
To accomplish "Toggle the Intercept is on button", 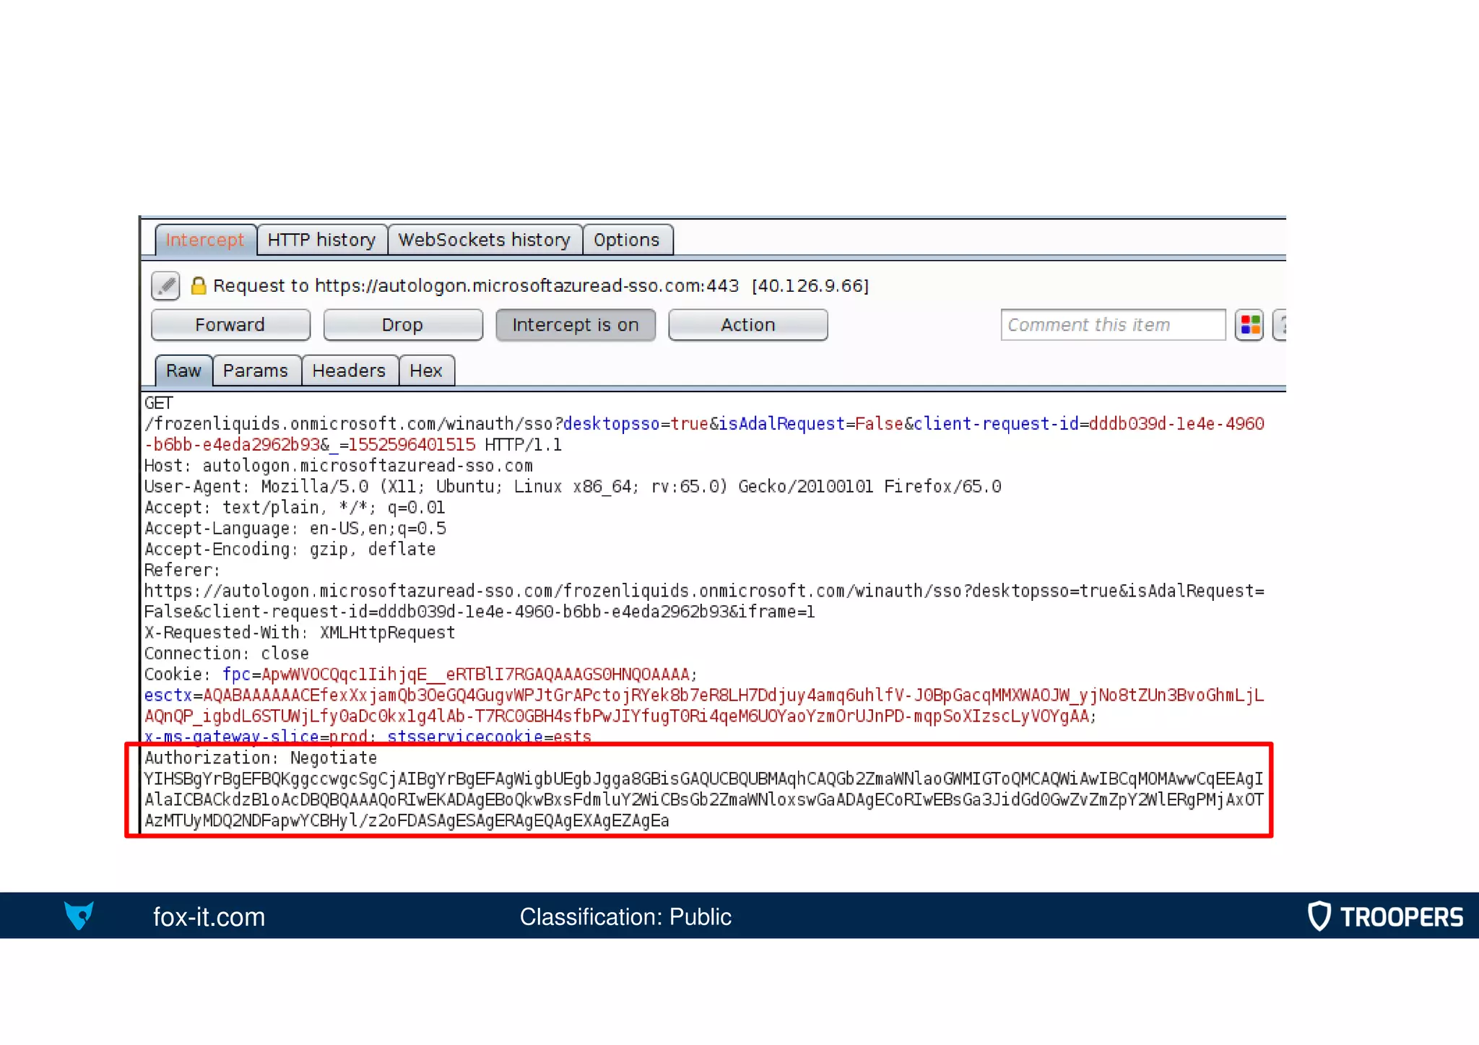I will (x=576, y=325).
